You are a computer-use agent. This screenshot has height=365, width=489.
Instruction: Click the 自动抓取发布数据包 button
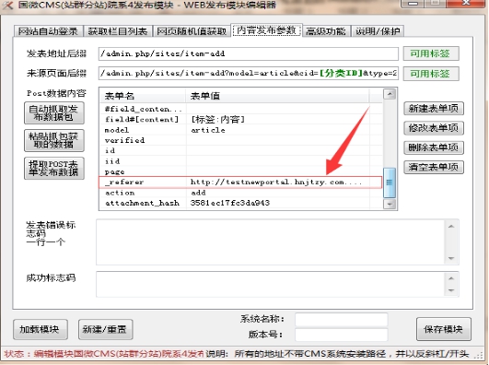(54, 112)
